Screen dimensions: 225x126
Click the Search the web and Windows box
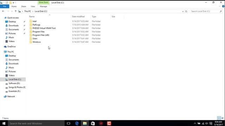pyautogui.click(x=36, y=123)
